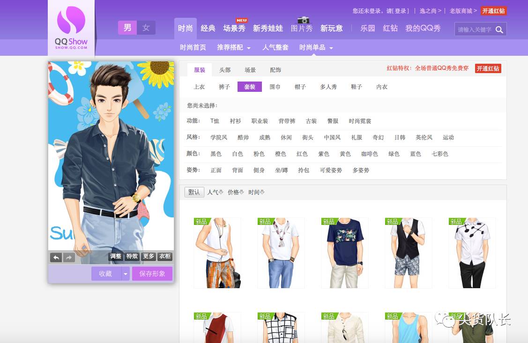
Task: Open the 新玩意 main tab
Action: 331,28
